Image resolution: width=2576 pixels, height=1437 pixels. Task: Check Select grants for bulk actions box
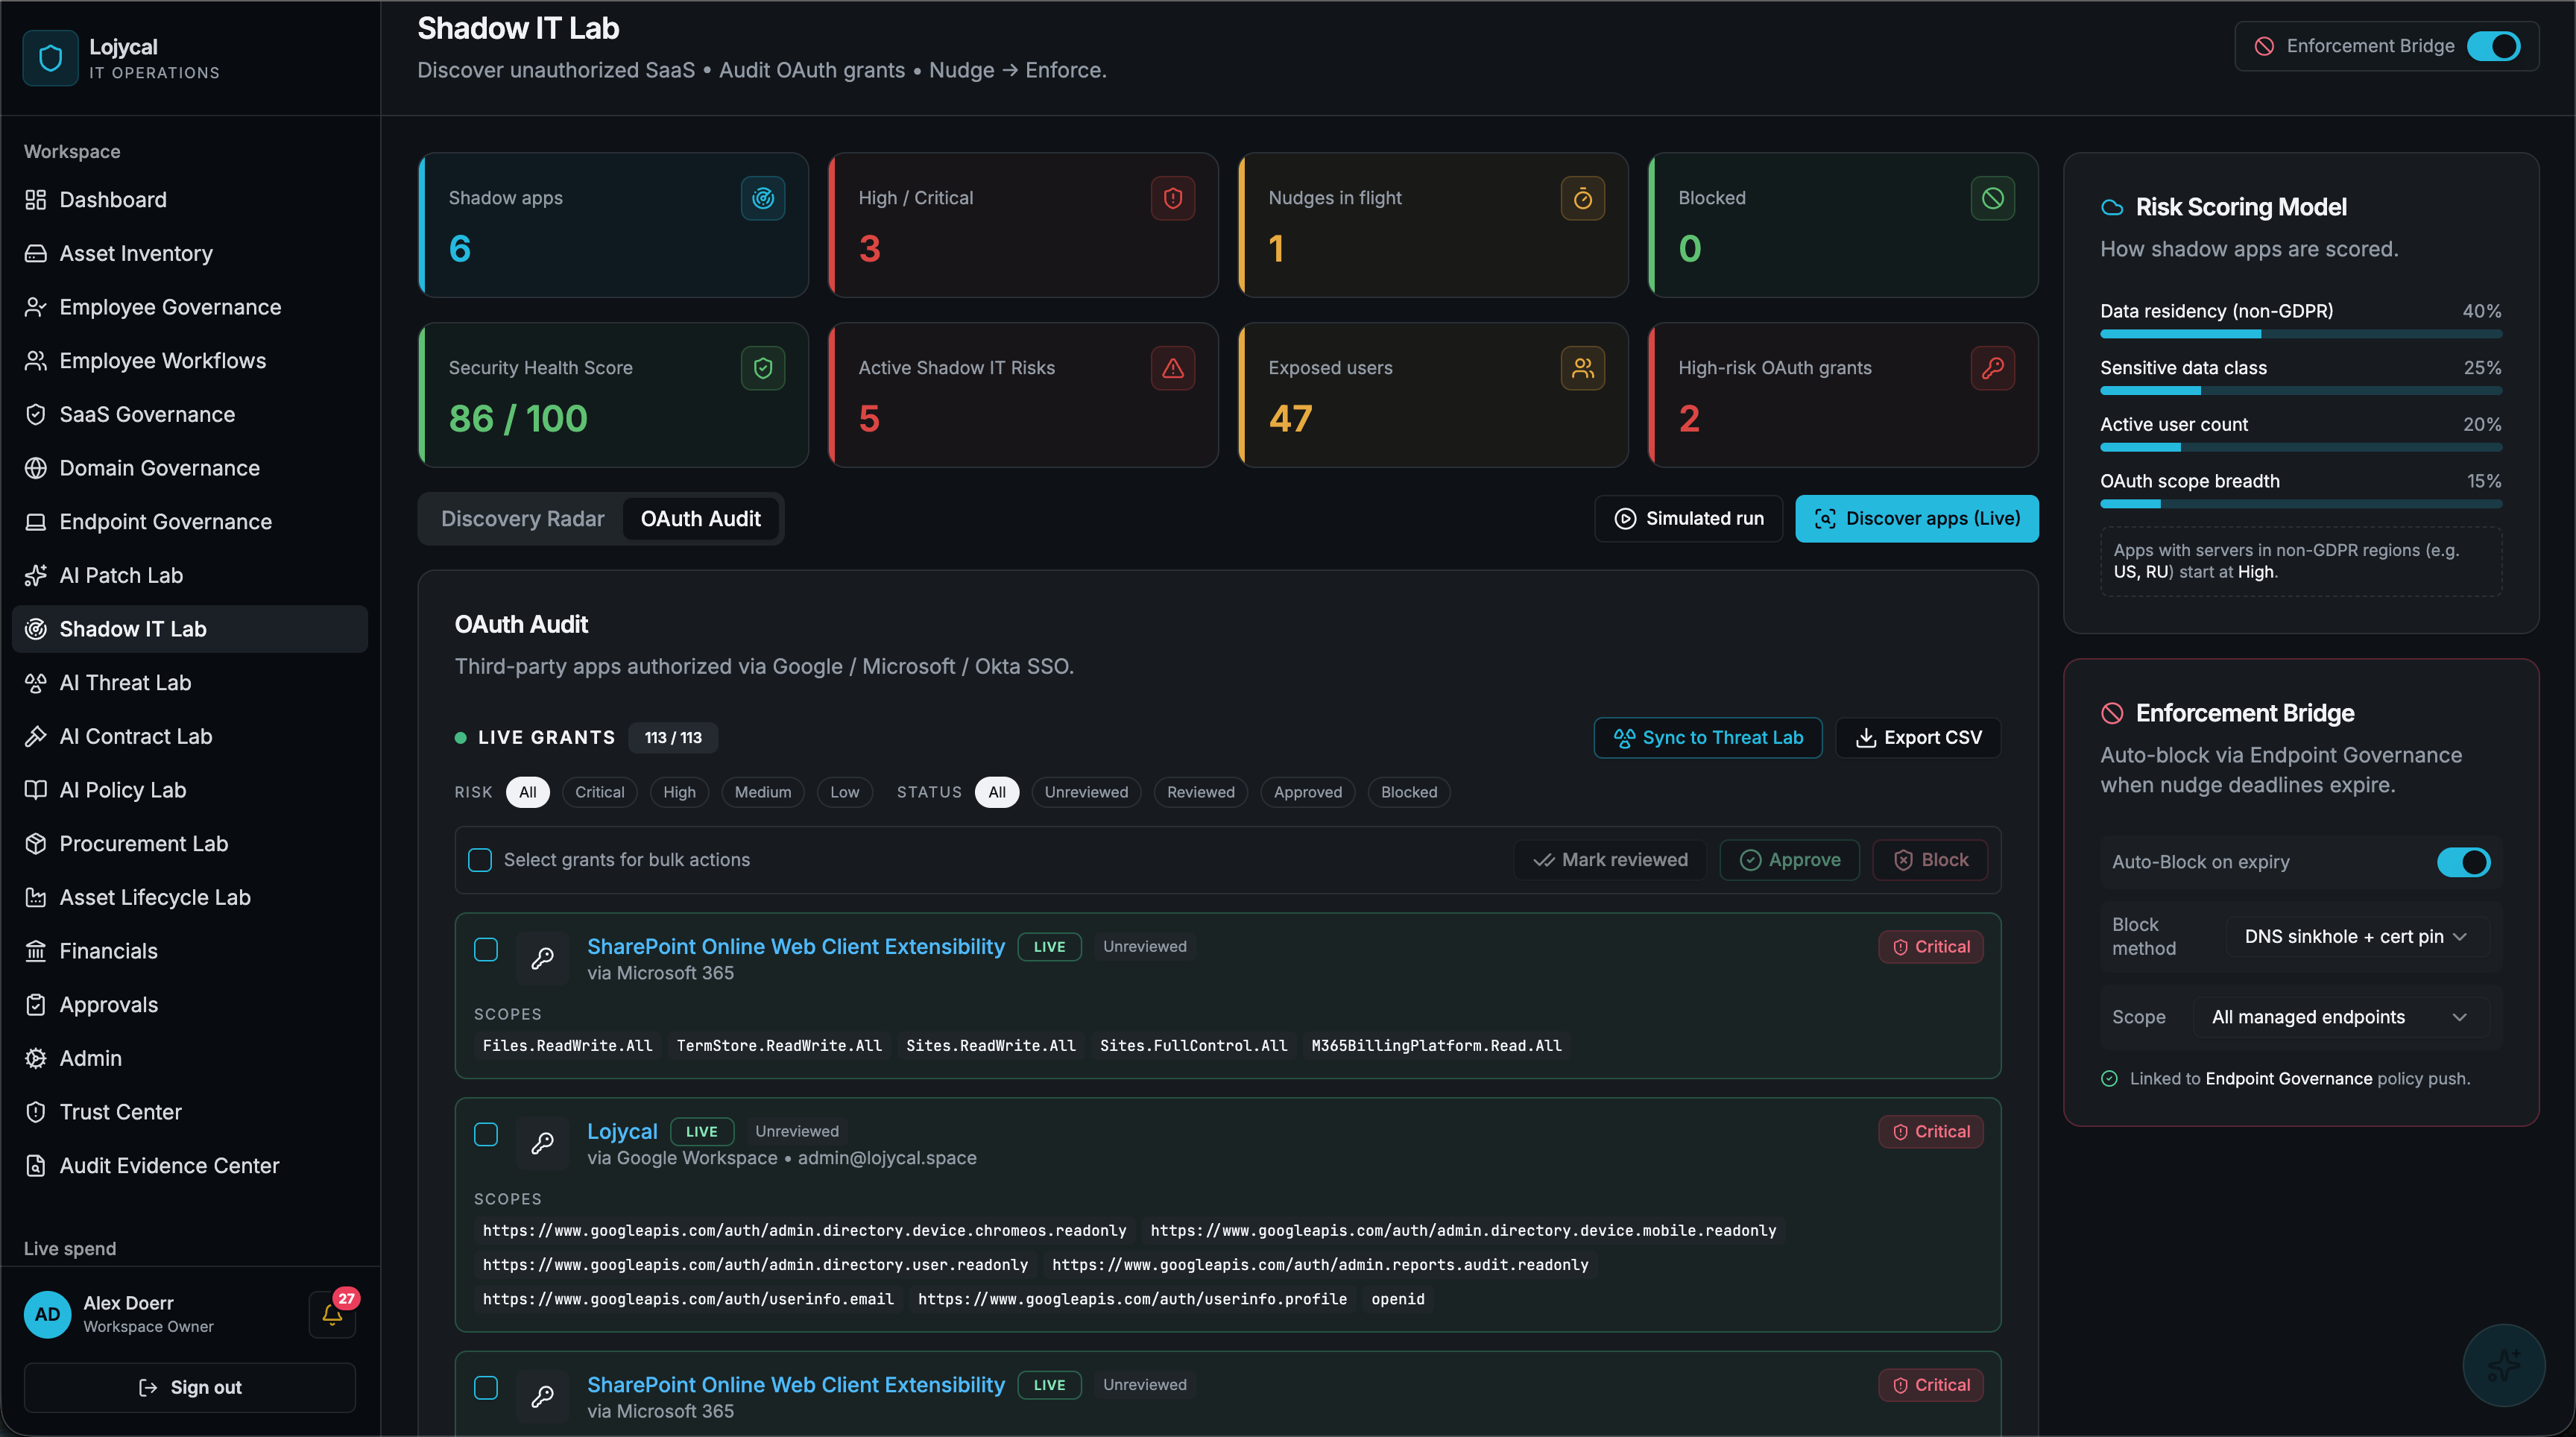(x=480, y=860)
